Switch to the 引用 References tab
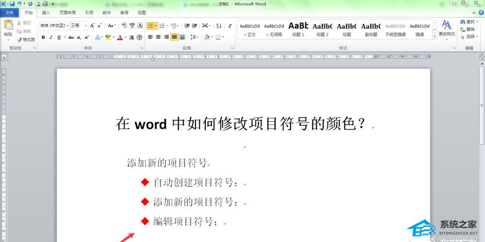 coord(89,13)
